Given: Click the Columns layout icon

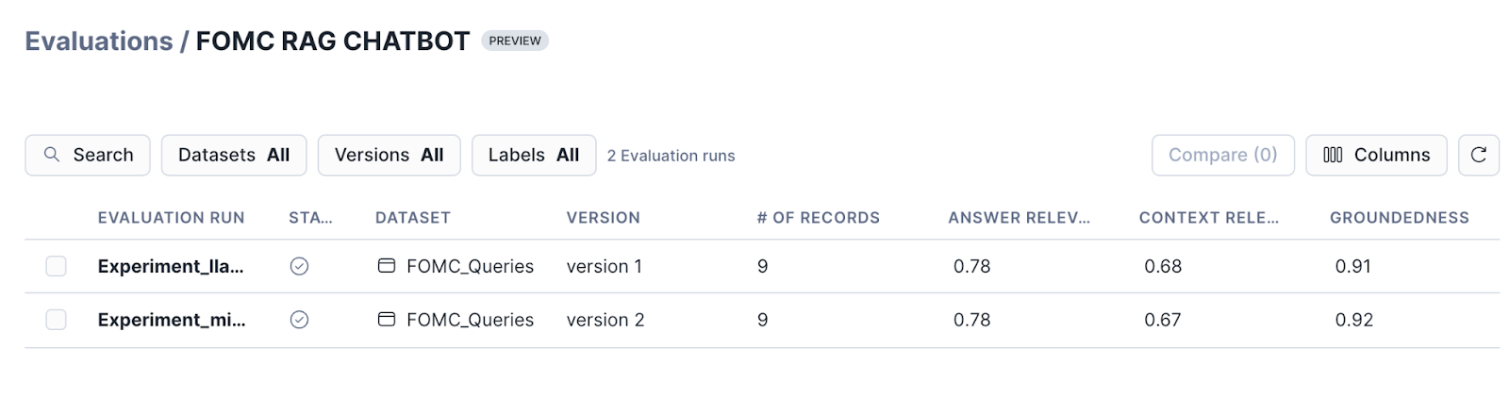Looking at the screenshot, I should point(1333,155).
